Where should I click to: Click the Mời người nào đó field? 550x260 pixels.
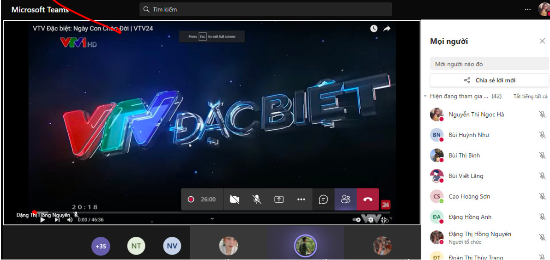click(x=490, y=64)
